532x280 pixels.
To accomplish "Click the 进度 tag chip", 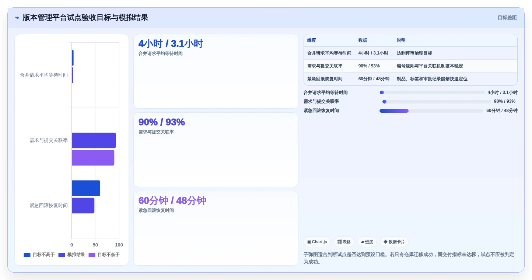I will coord(367,242).
